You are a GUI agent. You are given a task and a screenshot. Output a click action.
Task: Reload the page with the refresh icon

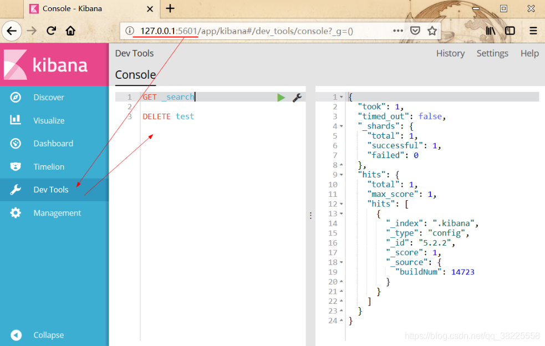coord(51,31)
